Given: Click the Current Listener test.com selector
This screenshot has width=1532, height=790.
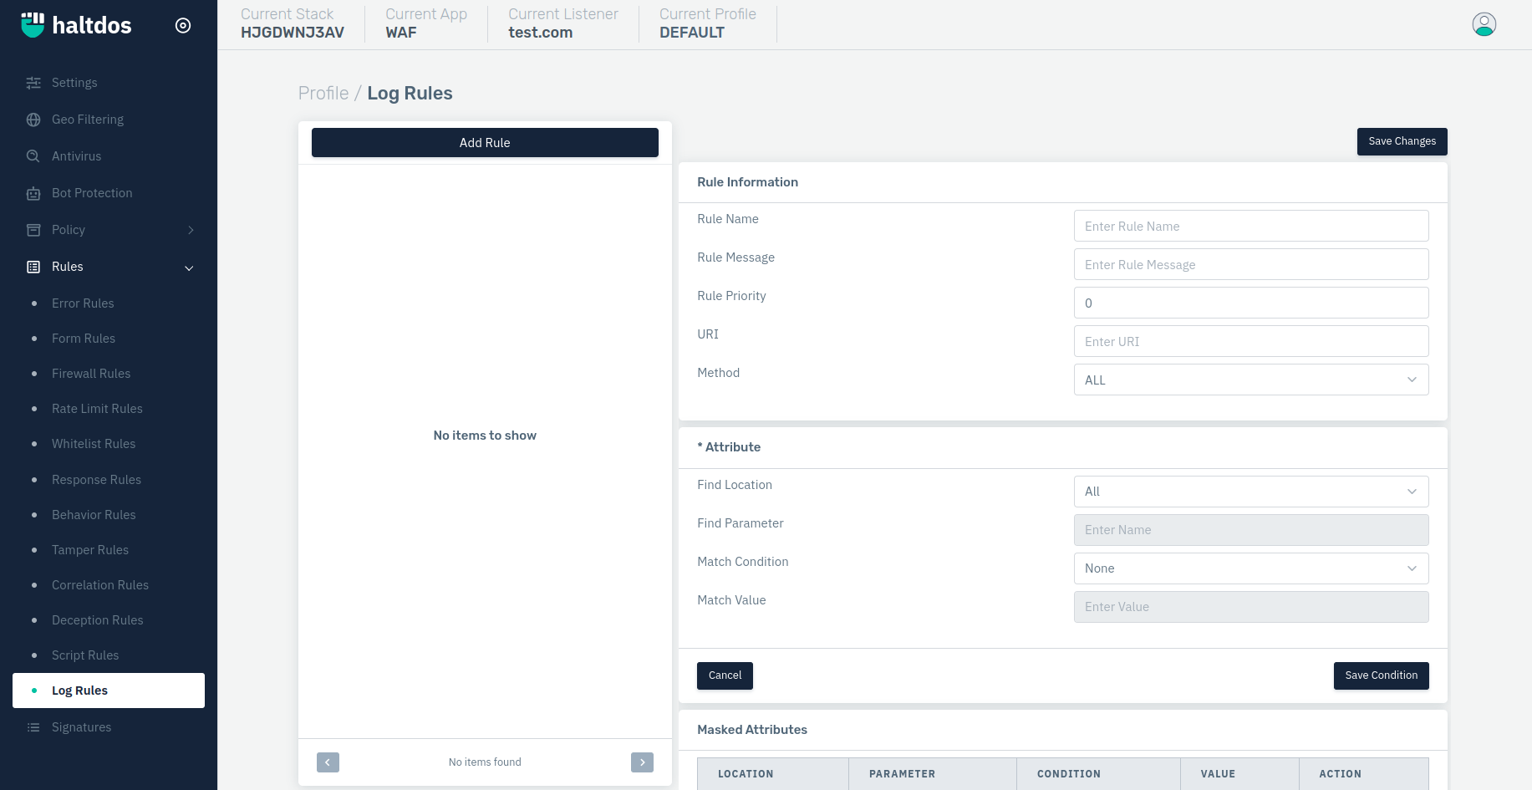Looking at the screenshot, I should pos(563,23).
